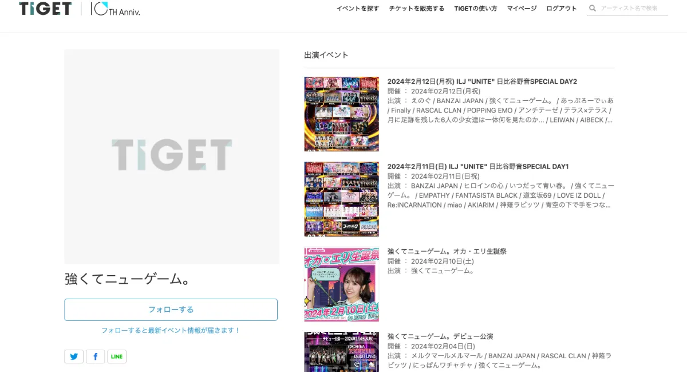Click date text 2024年02月10日(土)
This screenshot has width=687, height=372.
pos(443,261)
